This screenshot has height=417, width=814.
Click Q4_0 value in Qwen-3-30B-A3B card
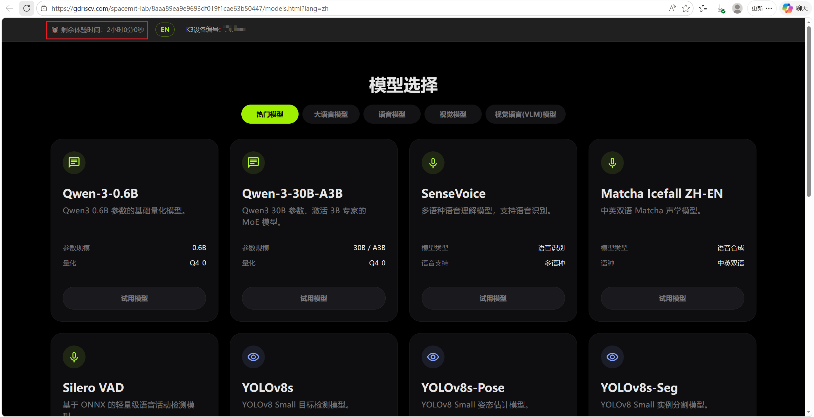(377, 263)
